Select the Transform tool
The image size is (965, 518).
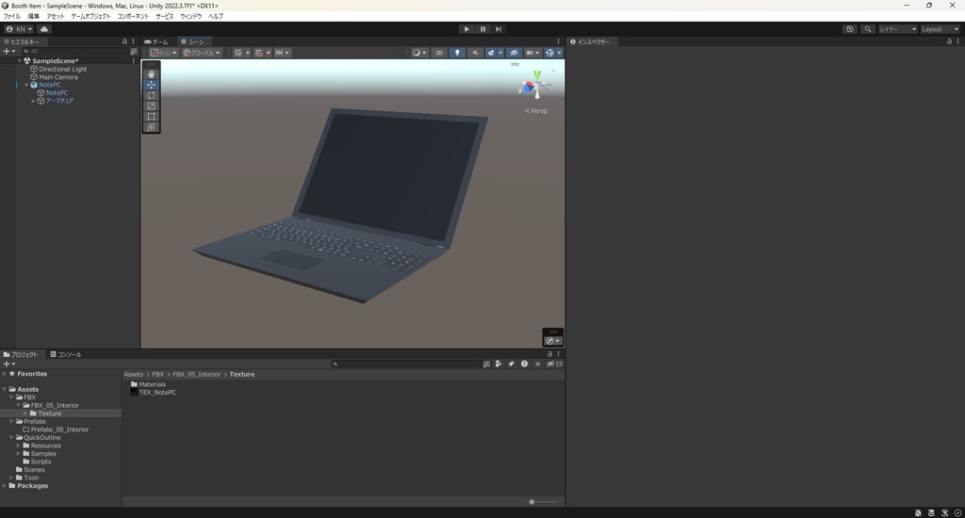152,127
